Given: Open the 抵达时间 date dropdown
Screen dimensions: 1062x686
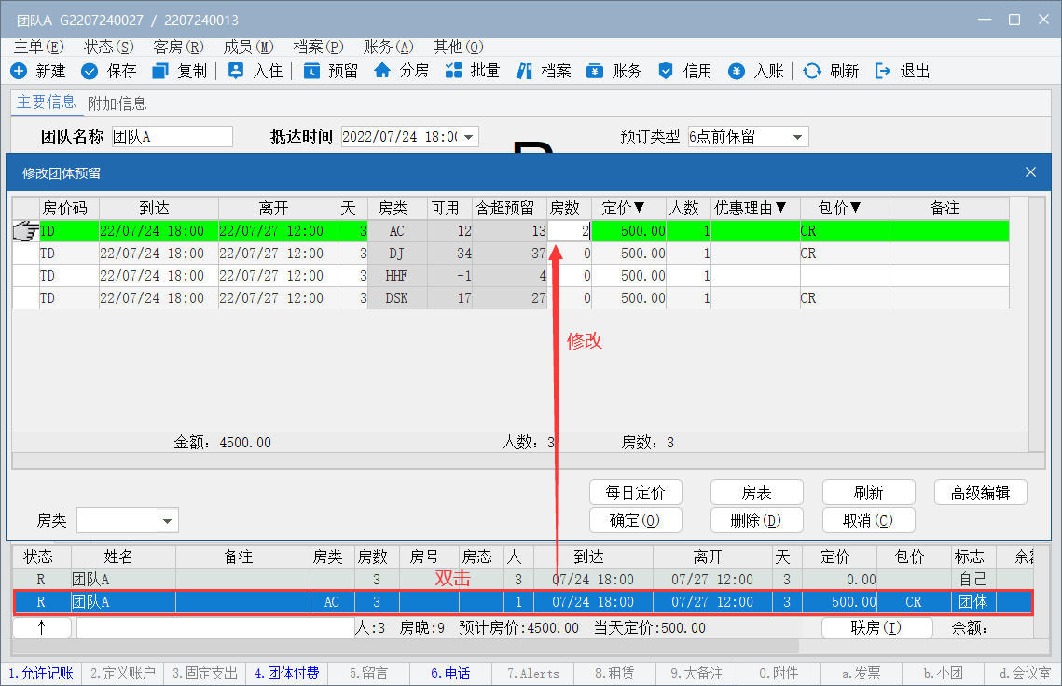Looking at the screenshot, I should [469, 137].
